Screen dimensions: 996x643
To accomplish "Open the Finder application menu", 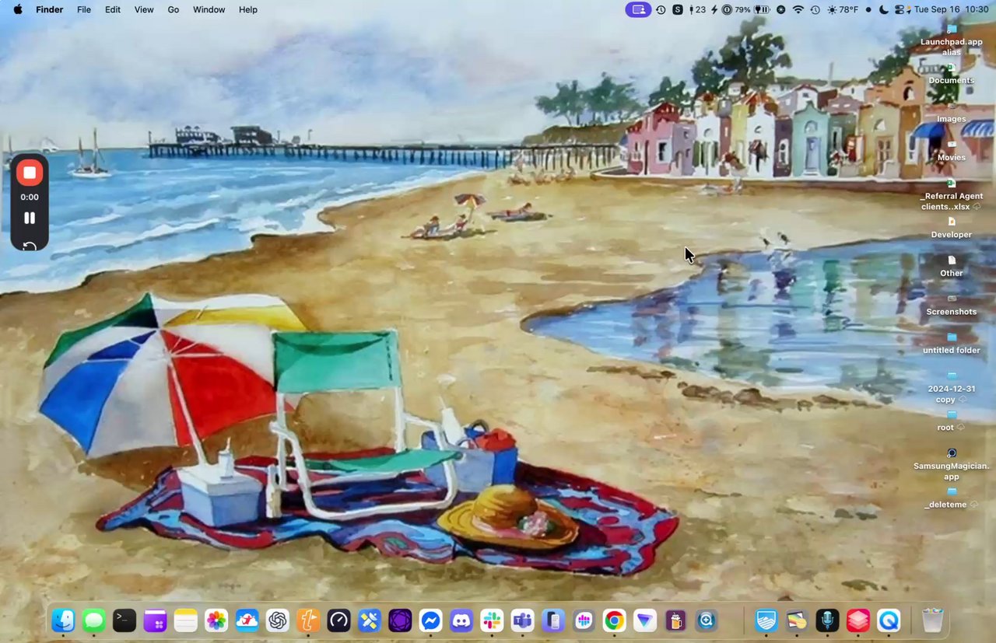I will [x=50, y=9].
